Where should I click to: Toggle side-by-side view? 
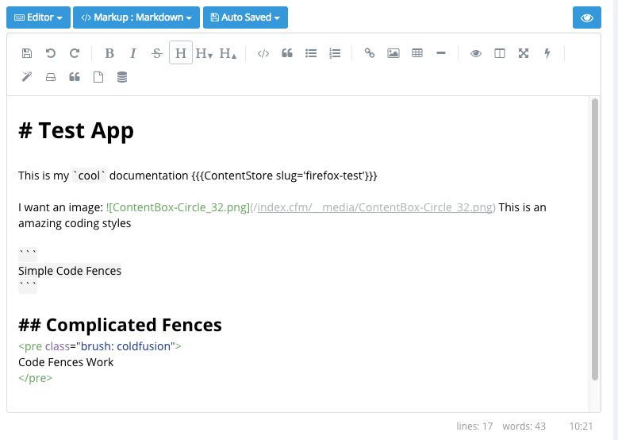click(x=500, y=53)
